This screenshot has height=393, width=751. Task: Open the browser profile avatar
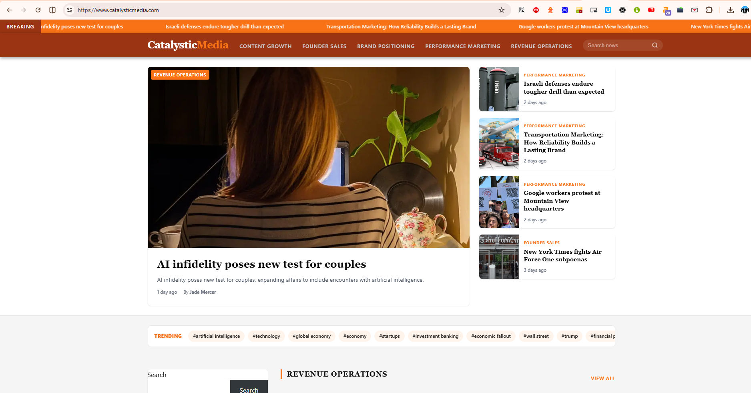pyautogui.click(x=745, y=10)
